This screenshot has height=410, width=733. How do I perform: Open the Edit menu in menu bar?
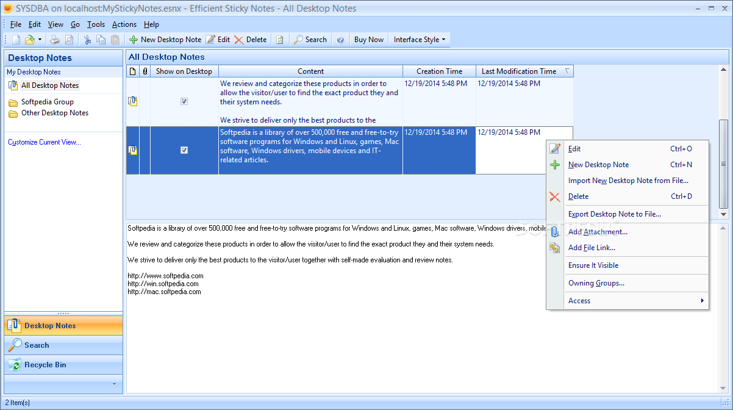pos(35,24)
